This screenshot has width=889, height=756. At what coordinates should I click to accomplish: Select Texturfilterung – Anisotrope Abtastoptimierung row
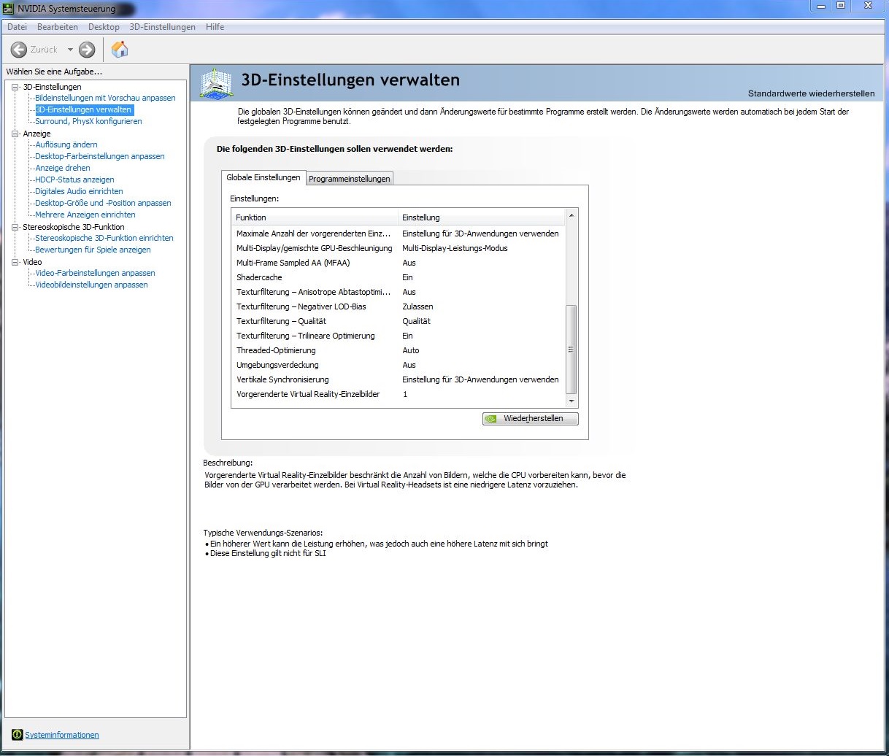coord(399,292)
